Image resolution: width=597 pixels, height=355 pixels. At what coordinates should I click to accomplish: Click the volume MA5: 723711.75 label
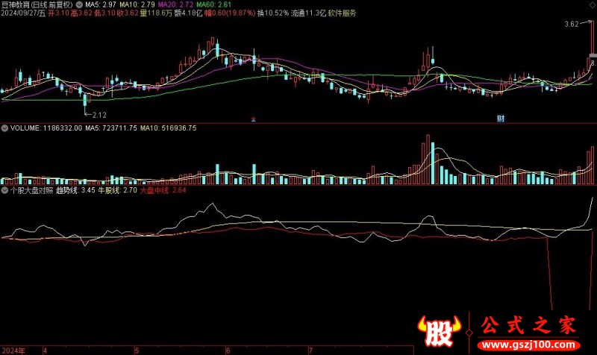pos(110,128)
